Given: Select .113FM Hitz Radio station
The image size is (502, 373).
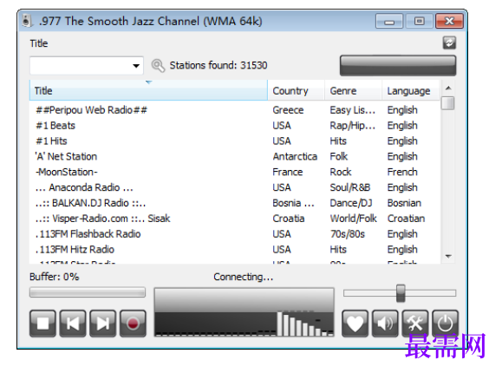Looking at the screenshot, I should (234, 249).
